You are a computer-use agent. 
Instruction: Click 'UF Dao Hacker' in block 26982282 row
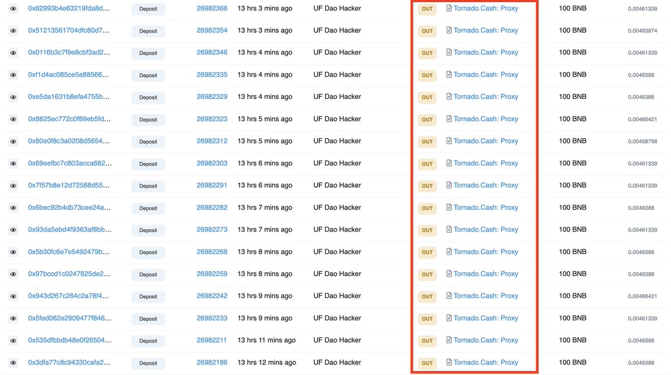[337, 207]
